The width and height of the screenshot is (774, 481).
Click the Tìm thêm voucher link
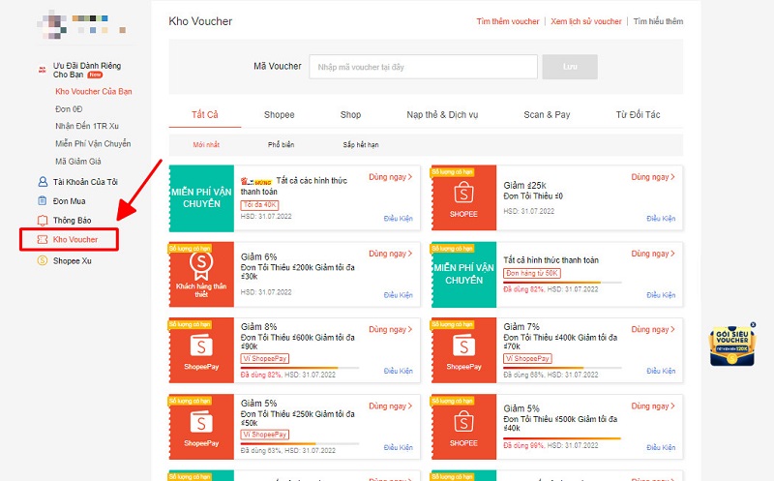point(507,21)
